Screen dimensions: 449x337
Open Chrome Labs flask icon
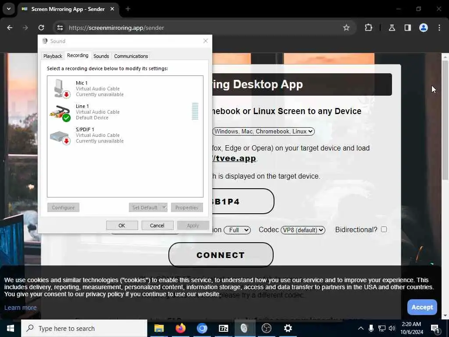point(392,28)
